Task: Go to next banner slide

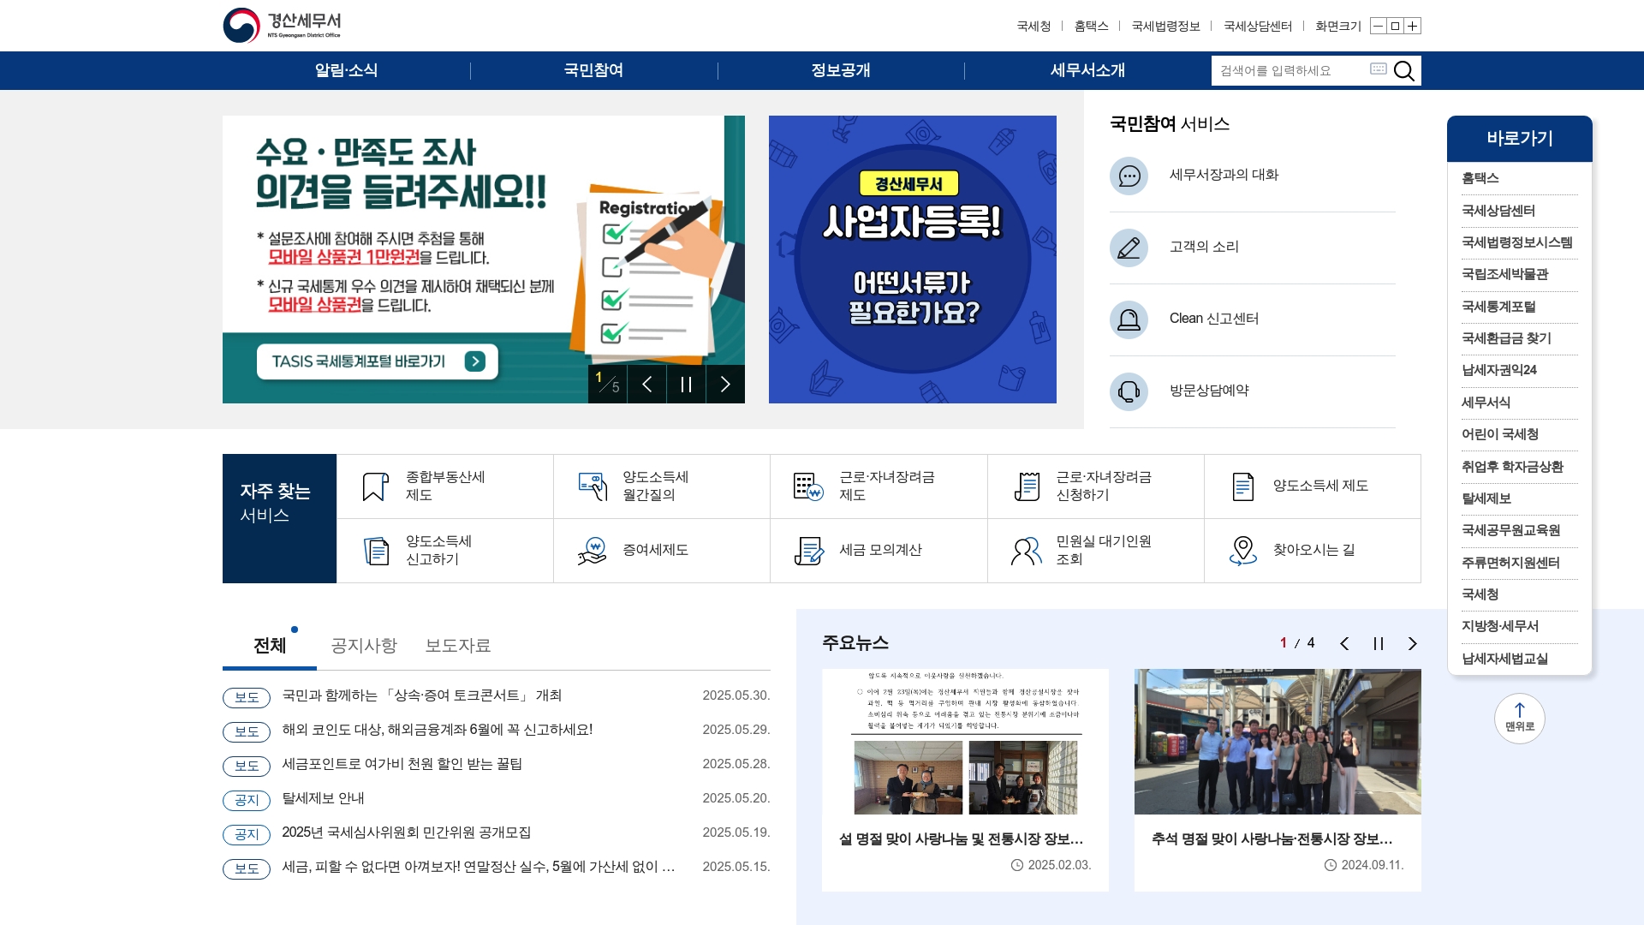Action: (725, 384)
